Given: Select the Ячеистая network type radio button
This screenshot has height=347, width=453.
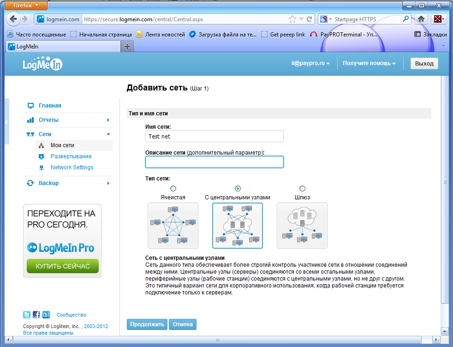Looking at the screenshot, I should (x=173, y=188).
